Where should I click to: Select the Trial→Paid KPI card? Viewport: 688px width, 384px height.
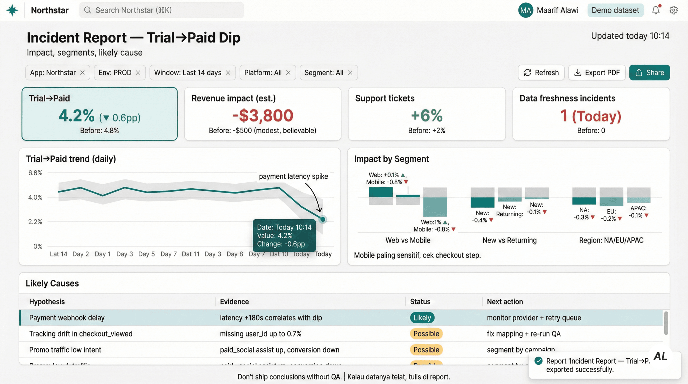coord(99,114)
